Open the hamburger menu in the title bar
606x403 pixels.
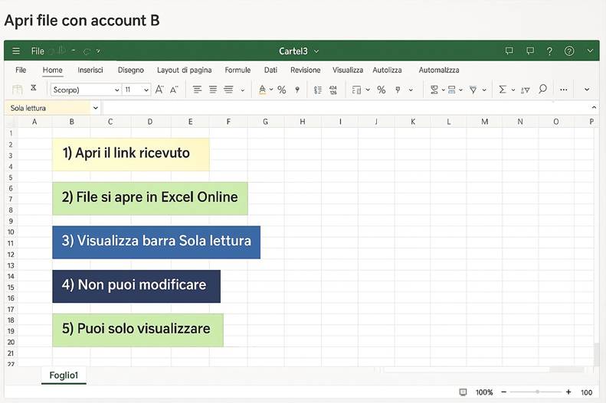(x=15, y=51)
